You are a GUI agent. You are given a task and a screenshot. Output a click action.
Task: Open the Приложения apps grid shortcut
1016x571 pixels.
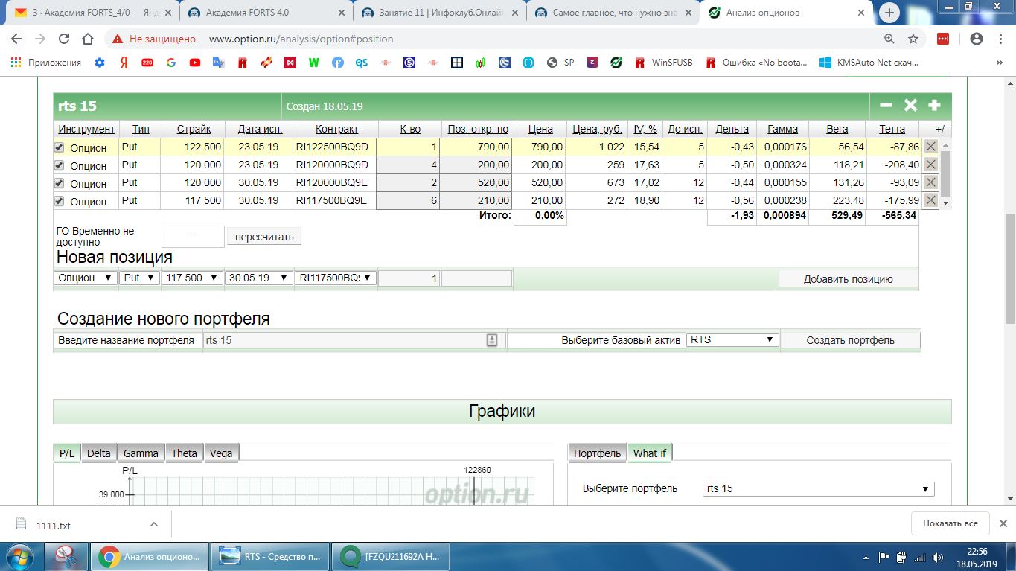click(46, 63)
